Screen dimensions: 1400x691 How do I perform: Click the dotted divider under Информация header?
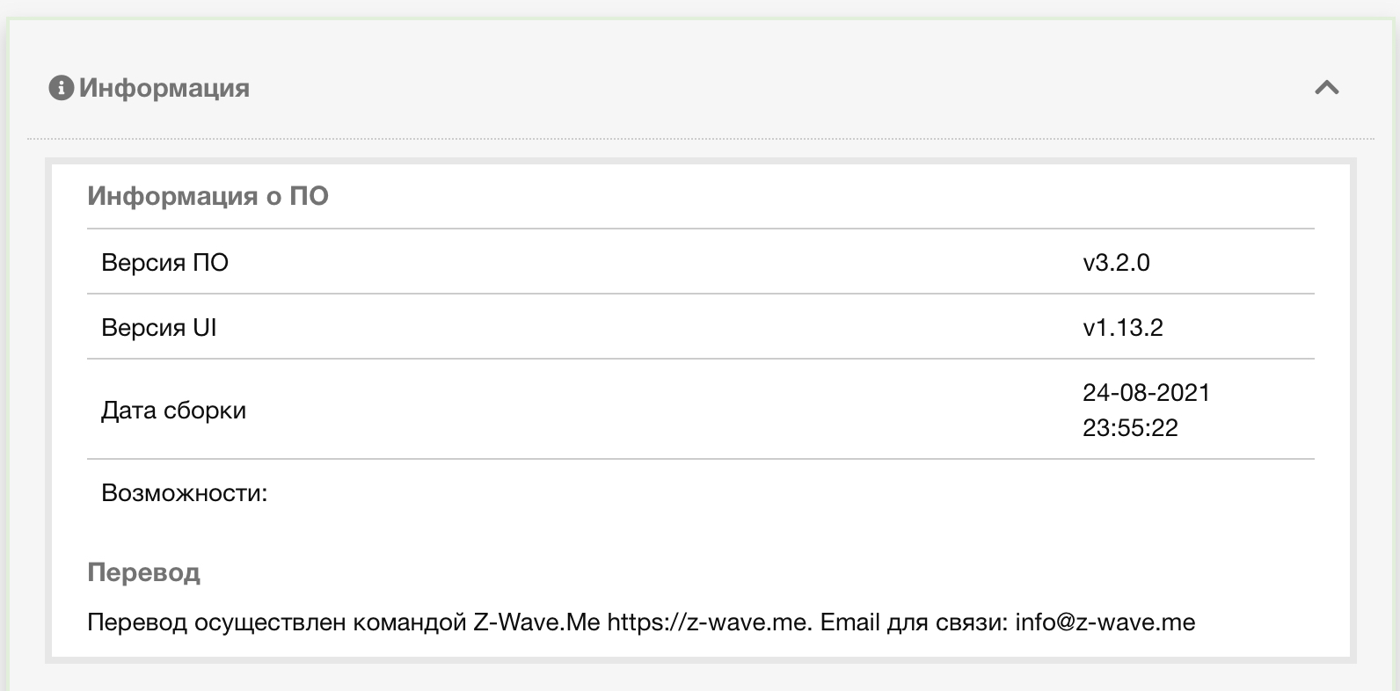[700, 139]
